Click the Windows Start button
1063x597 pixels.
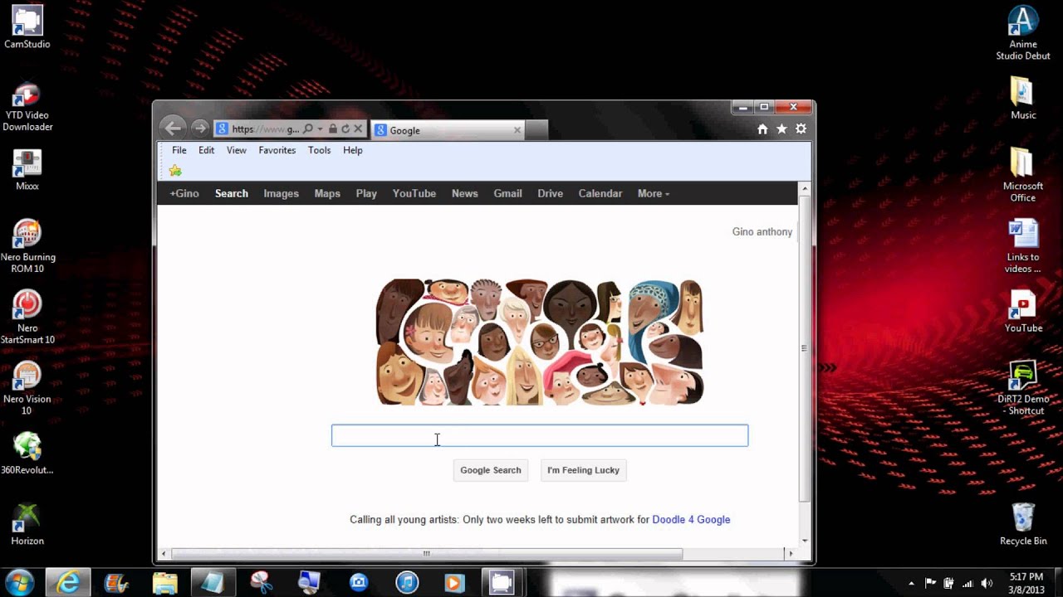(x=19, y=582)
